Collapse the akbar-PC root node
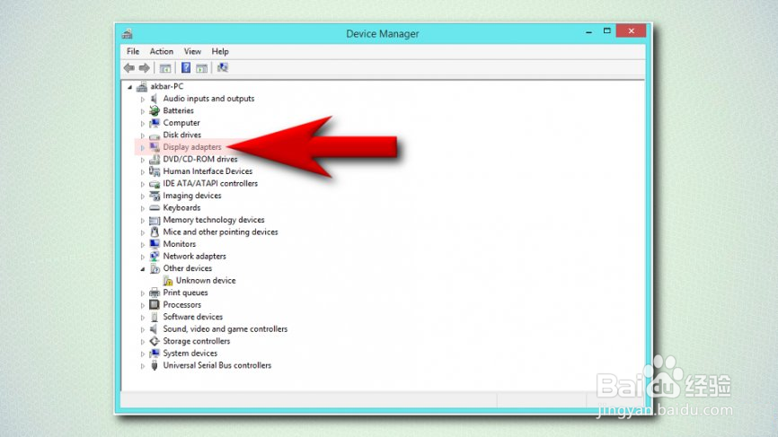Viewport: 778px width, 437px height. [130, 87]
